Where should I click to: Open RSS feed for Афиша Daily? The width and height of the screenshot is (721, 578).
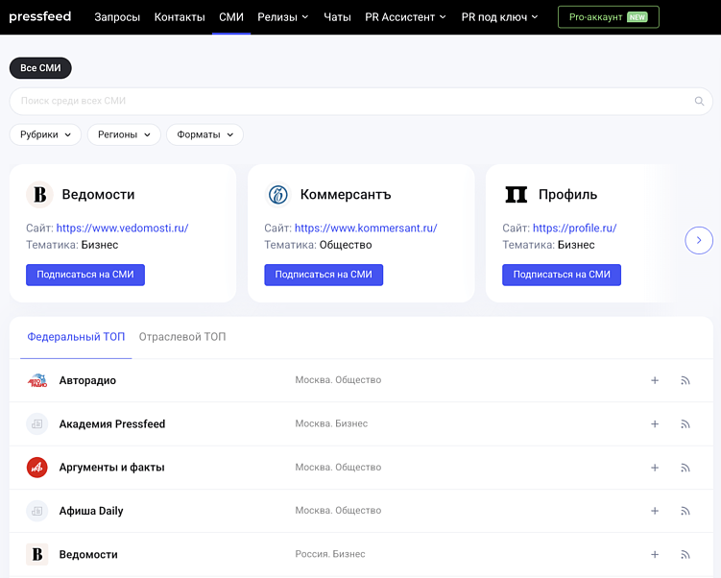pyautogui.click(x=685, y=511)
